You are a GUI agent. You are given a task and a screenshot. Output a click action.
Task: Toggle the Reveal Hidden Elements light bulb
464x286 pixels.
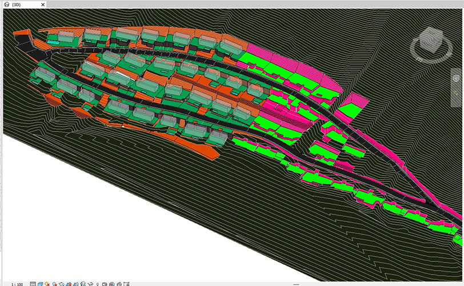pos(97,284)
